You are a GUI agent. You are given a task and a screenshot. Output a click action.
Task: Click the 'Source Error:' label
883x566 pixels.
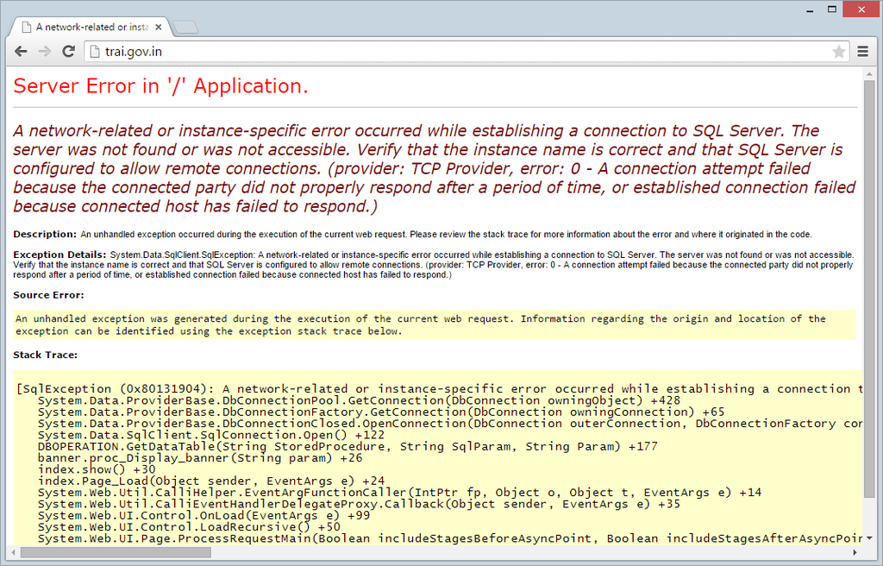pos(48,295)
